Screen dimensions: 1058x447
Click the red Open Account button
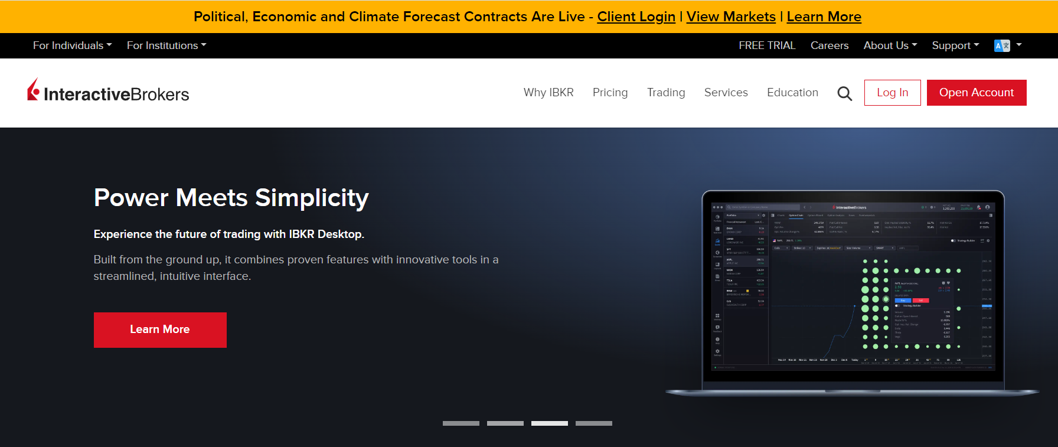(x=976, y=93)
